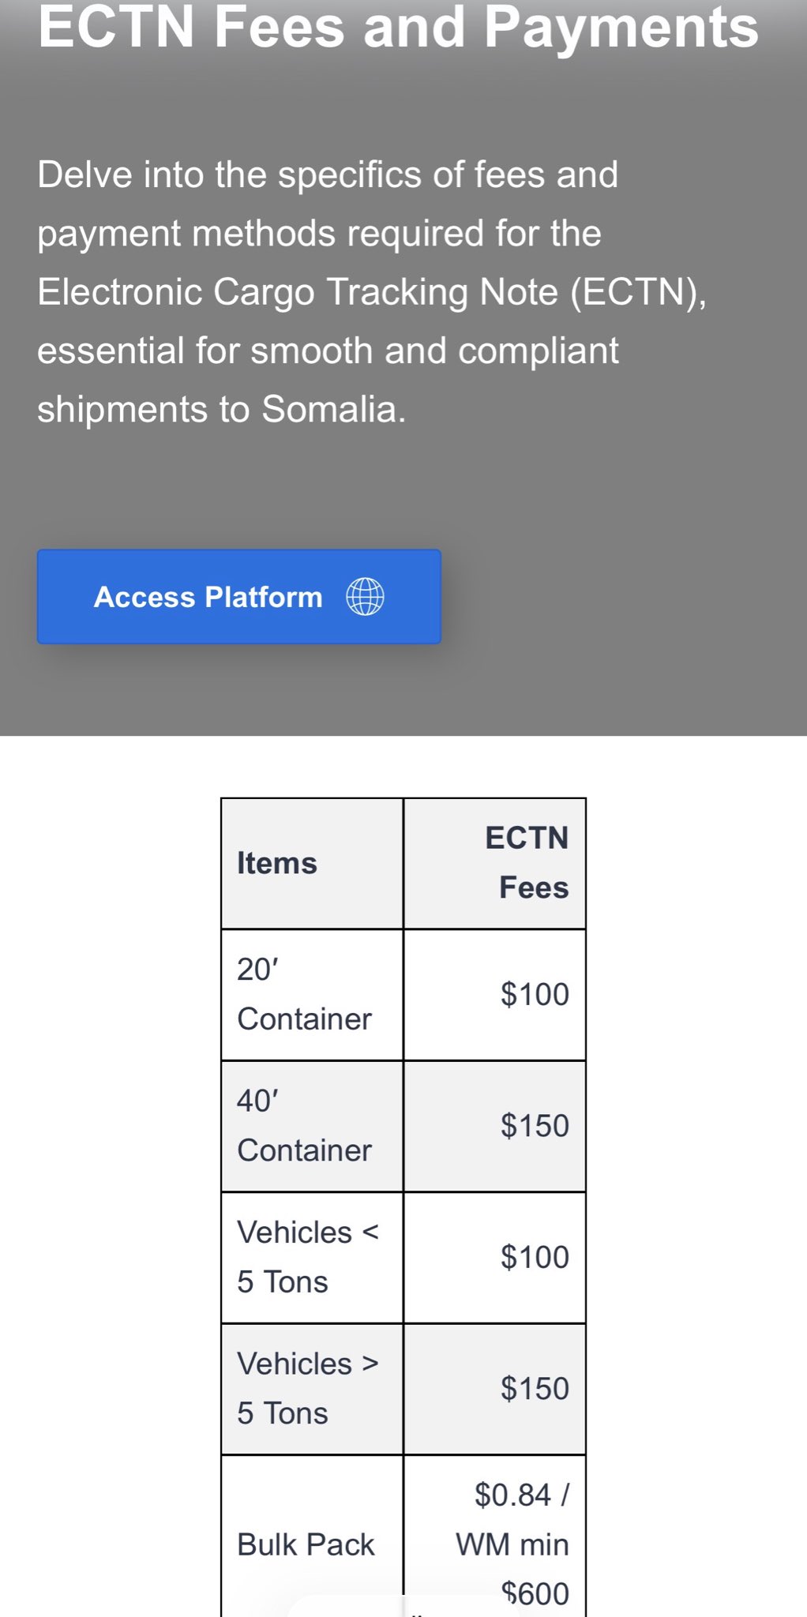Image resolution: width=807 pixels, height=1617 pixels.
Task: Click the 'payment methods required for the' line
Action: 319,234
